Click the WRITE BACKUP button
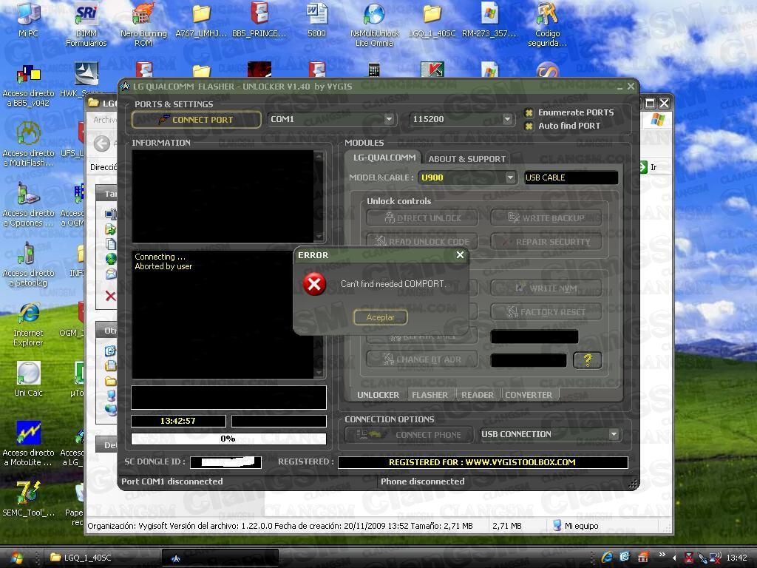The image size is (757, 568). pyautogui.click(x=546, y=218)
